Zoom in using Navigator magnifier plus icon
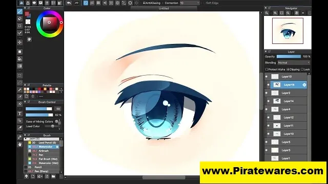This screenshot has width=328, height=184. pos(275,13)
